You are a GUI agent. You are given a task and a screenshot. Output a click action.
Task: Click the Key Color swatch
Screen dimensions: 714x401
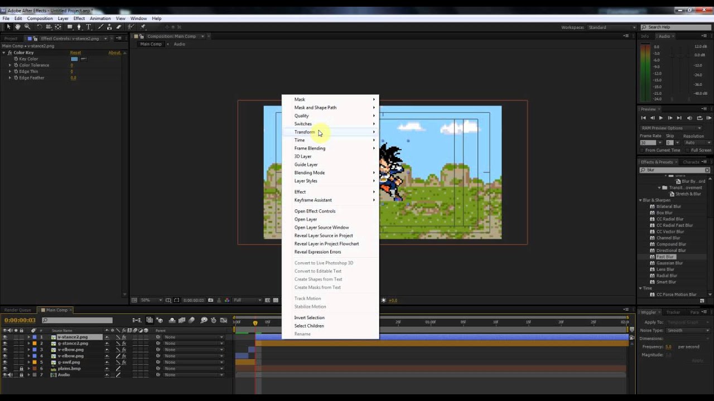(74, 58)
